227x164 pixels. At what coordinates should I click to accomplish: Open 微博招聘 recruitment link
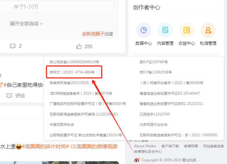(x=191, y=146)
